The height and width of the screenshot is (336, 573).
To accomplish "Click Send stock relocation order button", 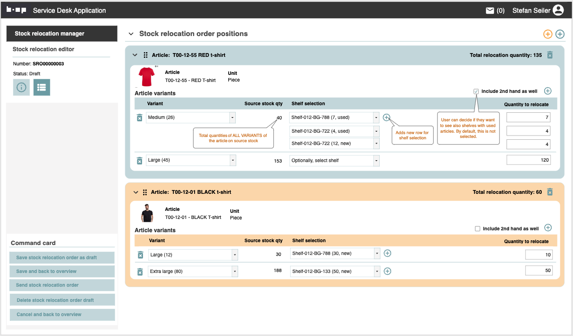I will point(62,285).
